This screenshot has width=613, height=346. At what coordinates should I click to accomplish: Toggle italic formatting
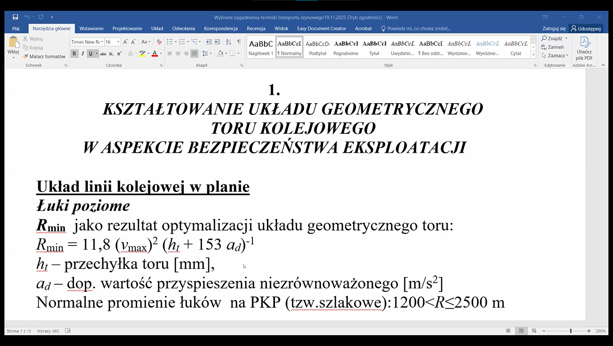tap(82, 54)
